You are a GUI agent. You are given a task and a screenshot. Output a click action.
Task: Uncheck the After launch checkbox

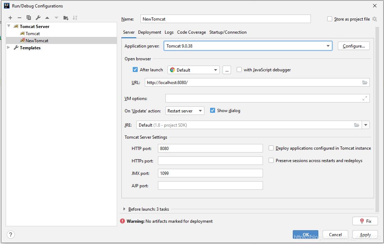coord(135,70)
